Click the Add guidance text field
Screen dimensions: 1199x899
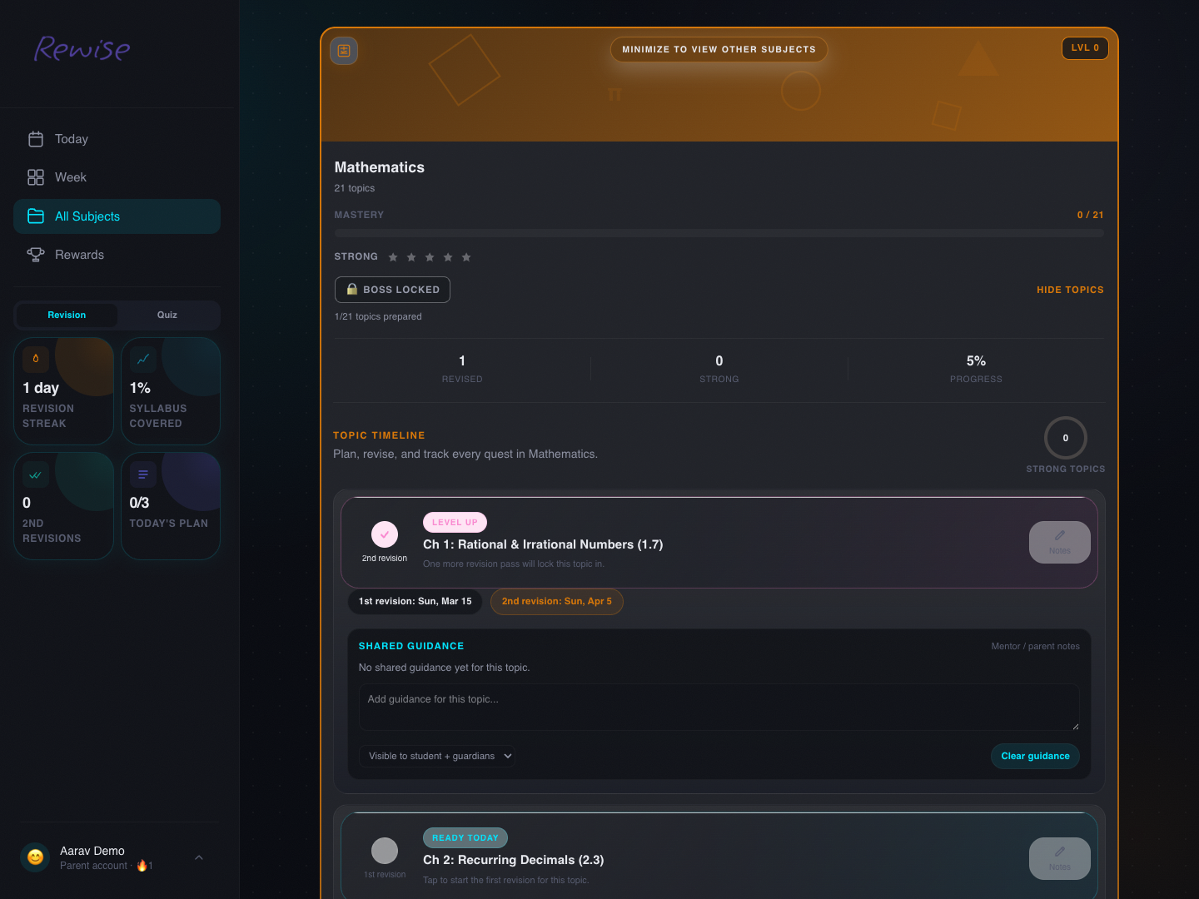[x=719, y=707]
